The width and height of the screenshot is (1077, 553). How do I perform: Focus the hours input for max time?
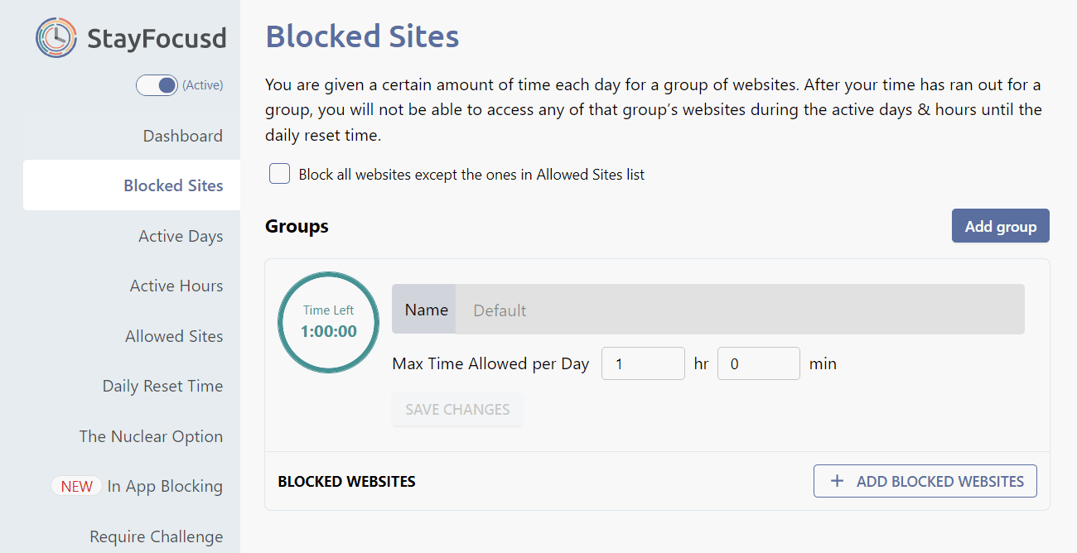tap(643, 363)
